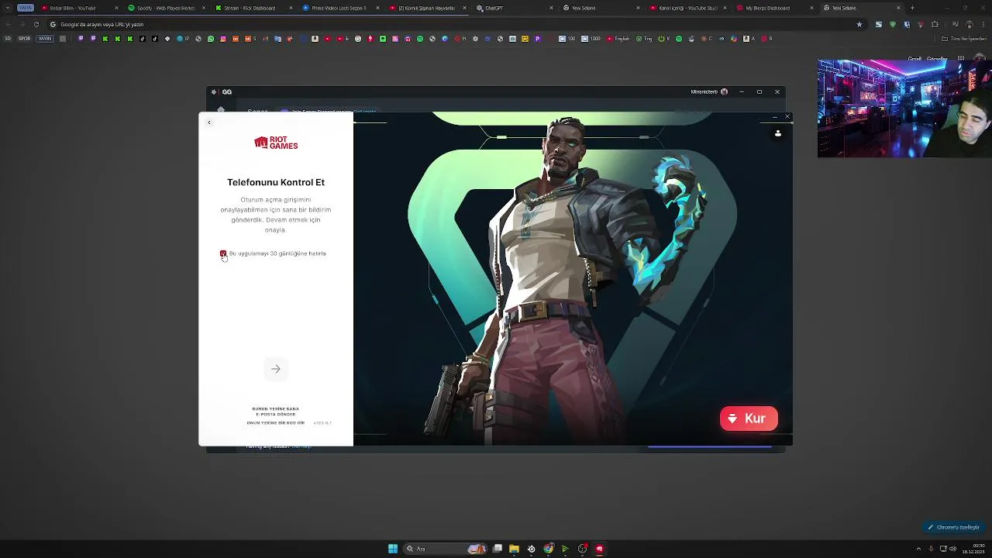
Task: Open a new Chrome tab with plus button
Action: click(x=912, y=8)
